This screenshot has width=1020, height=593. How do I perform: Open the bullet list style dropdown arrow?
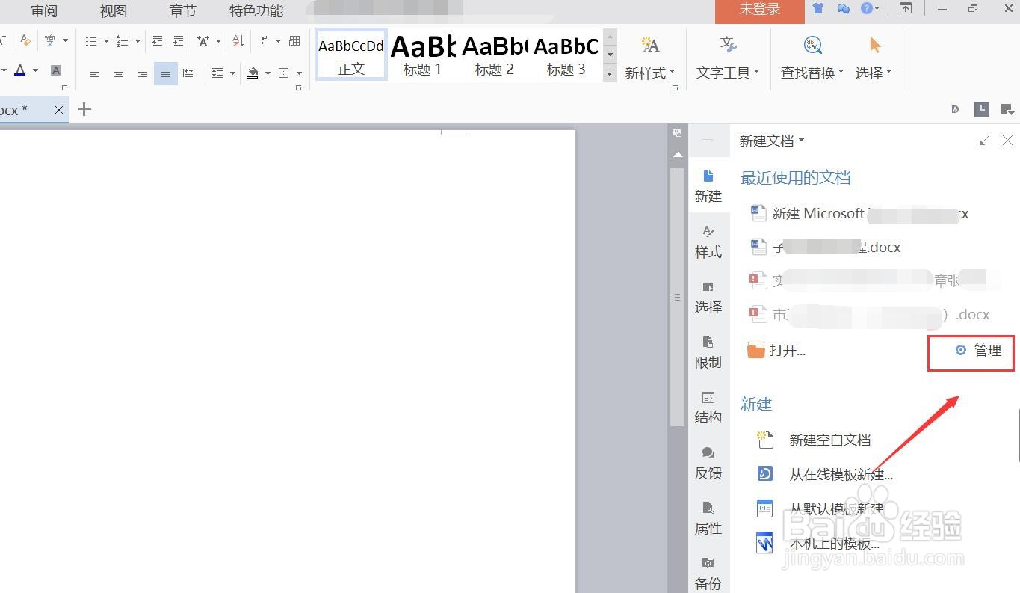pos(106,41)
